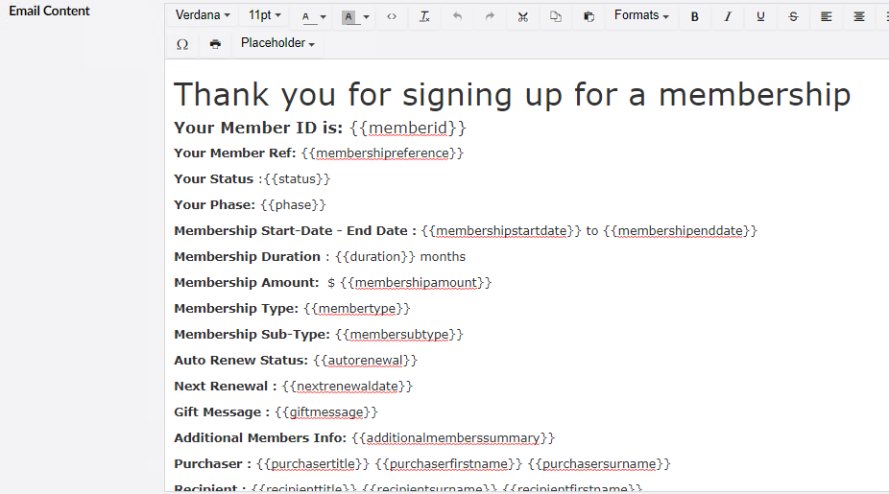Click the redo arrow
889x494 pixels.
click(x=490, y=16)
